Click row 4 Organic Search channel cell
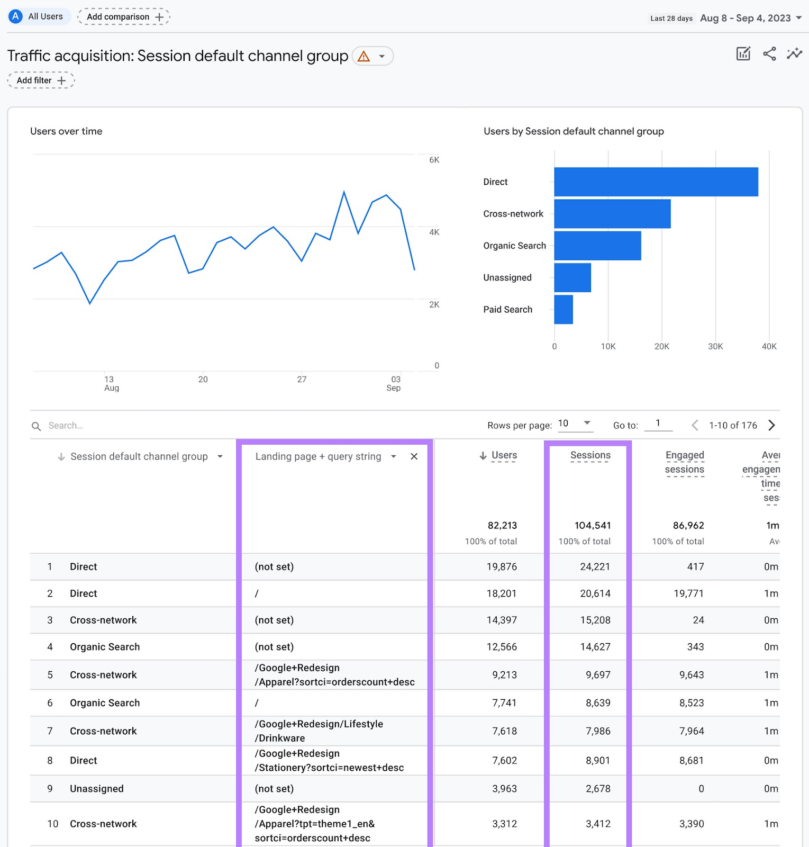809x847 pixels. click(105, 647)
